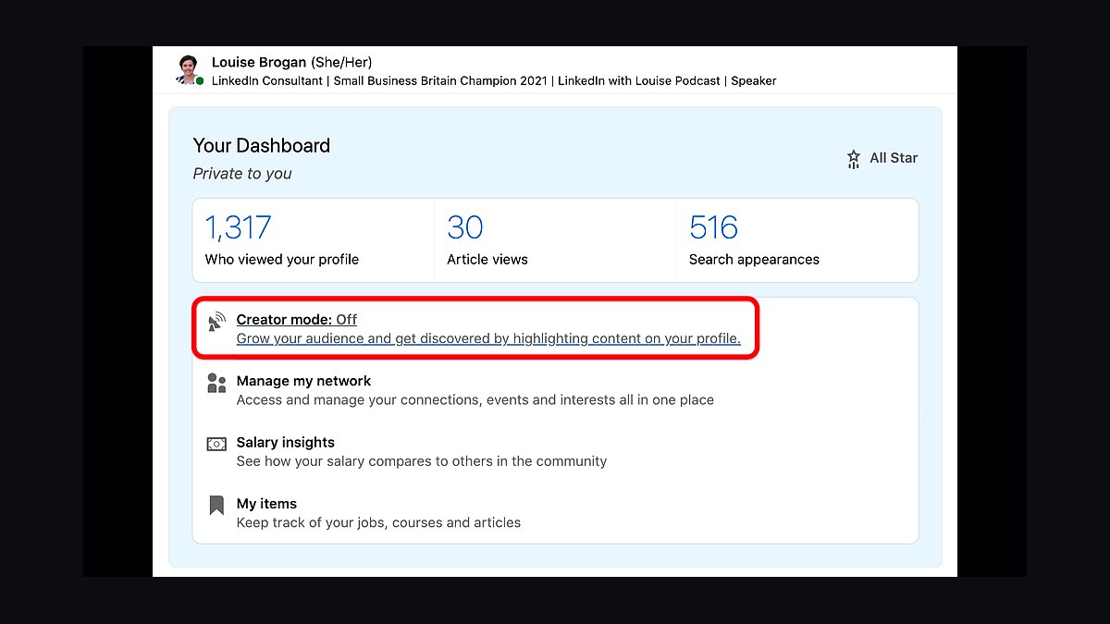
Task: Toggle Creator mode: Off
Action: click(297, 320)
